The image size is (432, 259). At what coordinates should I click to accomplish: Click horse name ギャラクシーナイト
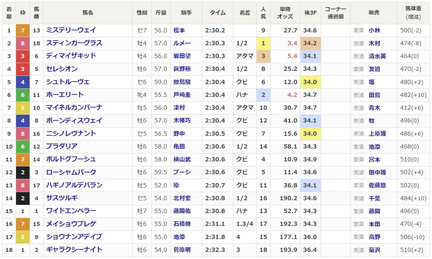pos(74,249)
